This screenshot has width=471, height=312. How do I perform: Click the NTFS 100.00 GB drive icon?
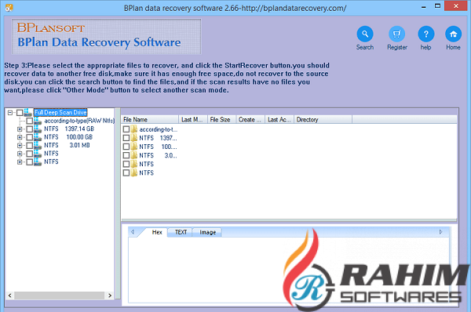click(38, 137)
